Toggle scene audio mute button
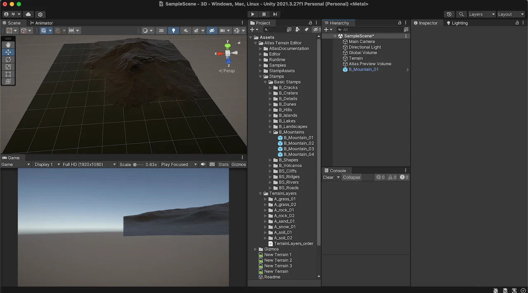Screen dimensions: 528x293 [185, 30]
